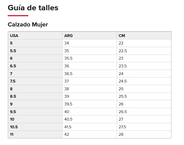Click the Guía de talles heading
The width and height of the screenshot is (184, 145).
[x=33, y=8]
